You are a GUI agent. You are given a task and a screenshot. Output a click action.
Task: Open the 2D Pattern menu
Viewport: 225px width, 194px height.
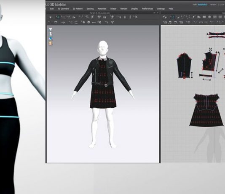click(x=78, y=9)
